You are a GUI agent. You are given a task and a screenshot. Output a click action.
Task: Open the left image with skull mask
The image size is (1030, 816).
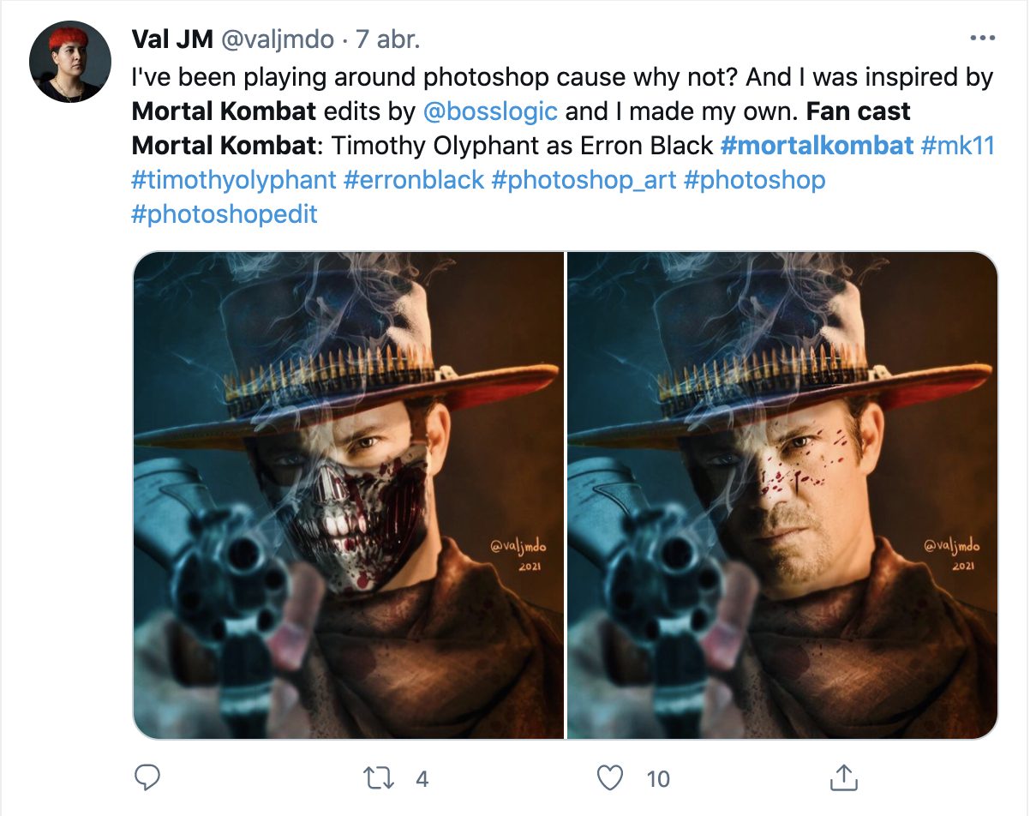[349, 495]
